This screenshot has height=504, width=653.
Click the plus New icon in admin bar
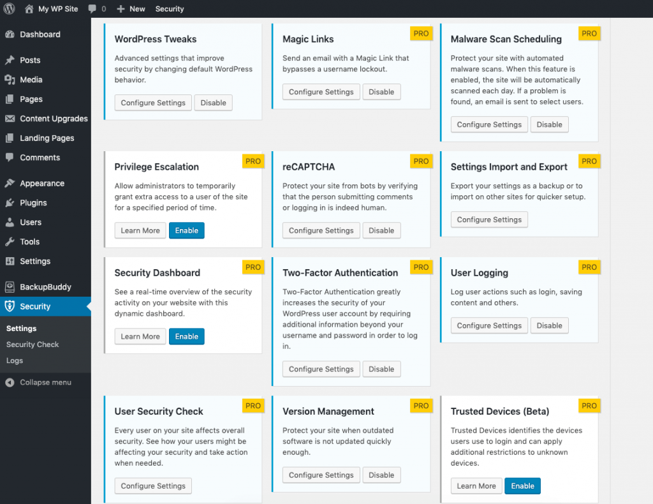(x=121, y=9)
